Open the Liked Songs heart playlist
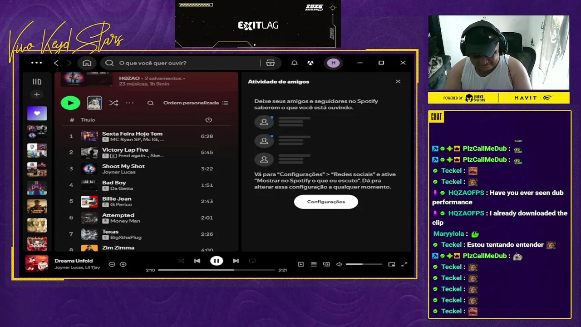This screenshot has width=581, height=327. coord(37,113)
